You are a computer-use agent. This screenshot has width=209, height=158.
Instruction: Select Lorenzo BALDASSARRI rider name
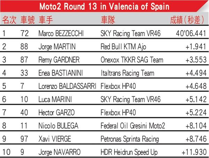pos(67,86)
